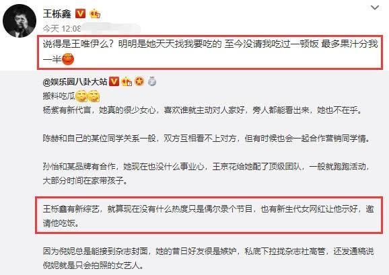Viewport: 389px width, 275px height.
Task: Click the username 王栎鑫
Action: click(x=57, y=13)
